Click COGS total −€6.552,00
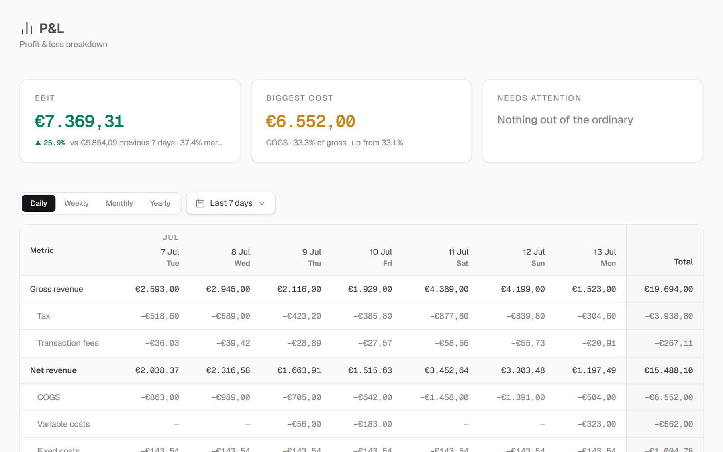This screenshot has height=452, width=723. point(668,397)
